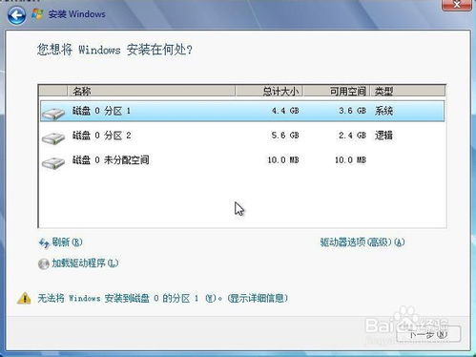The height and width of the screenshot is (357, 476).
Task: Sort by the 类型 column header
Action: tap(408, 91)
